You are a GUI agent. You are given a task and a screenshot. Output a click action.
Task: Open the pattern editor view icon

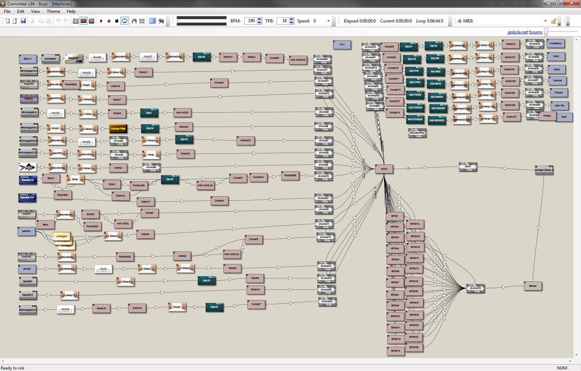(x=76, y=21)
